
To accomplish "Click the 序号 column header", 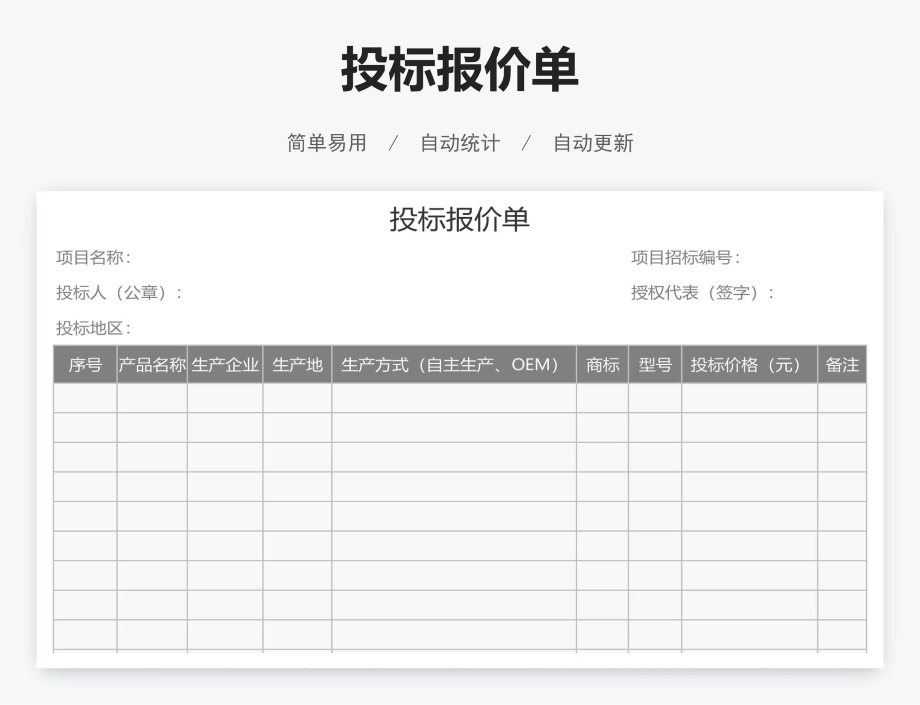I will click(x=84, y=365).
